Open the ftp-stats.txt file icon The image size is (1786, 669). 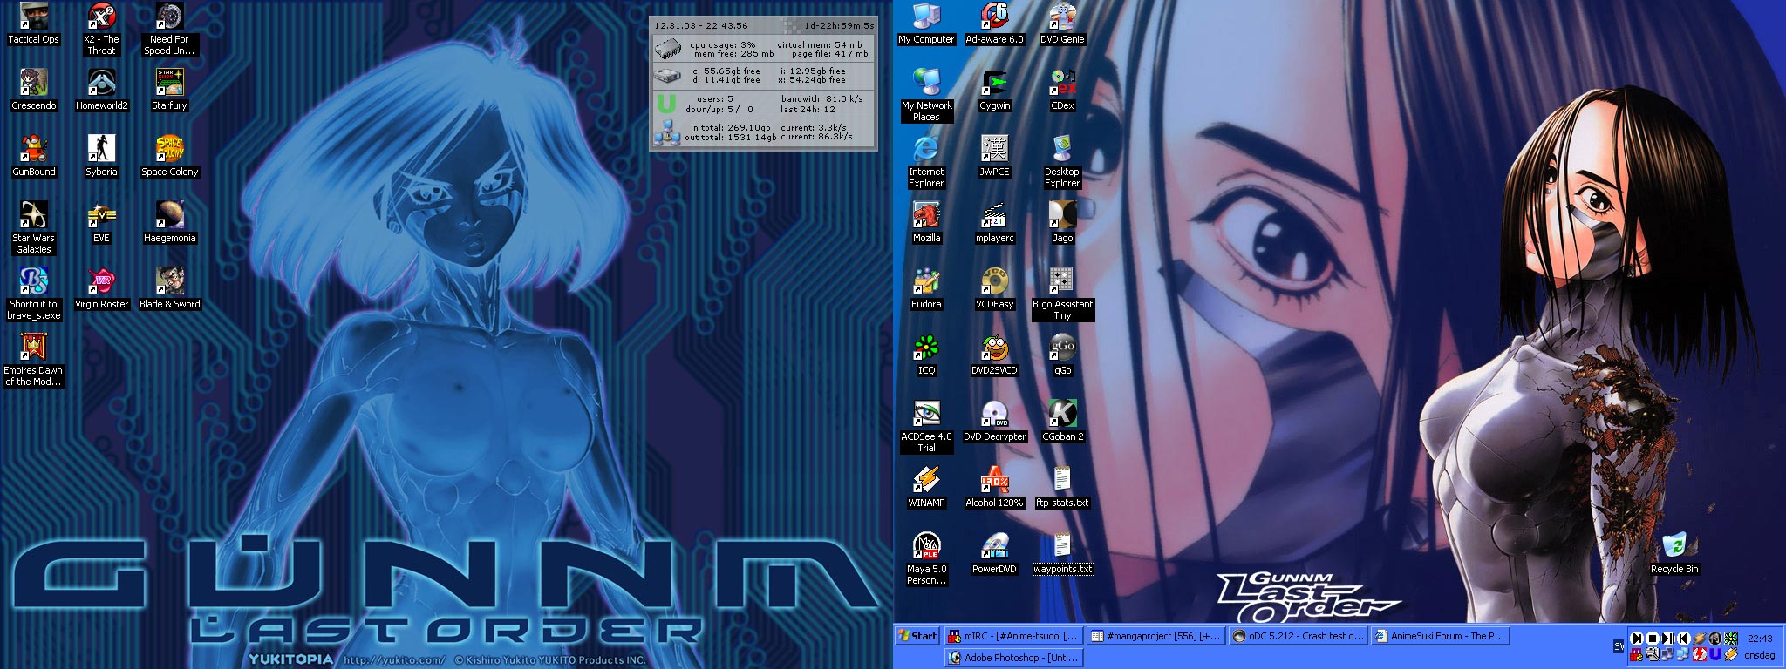[1062, 487]
